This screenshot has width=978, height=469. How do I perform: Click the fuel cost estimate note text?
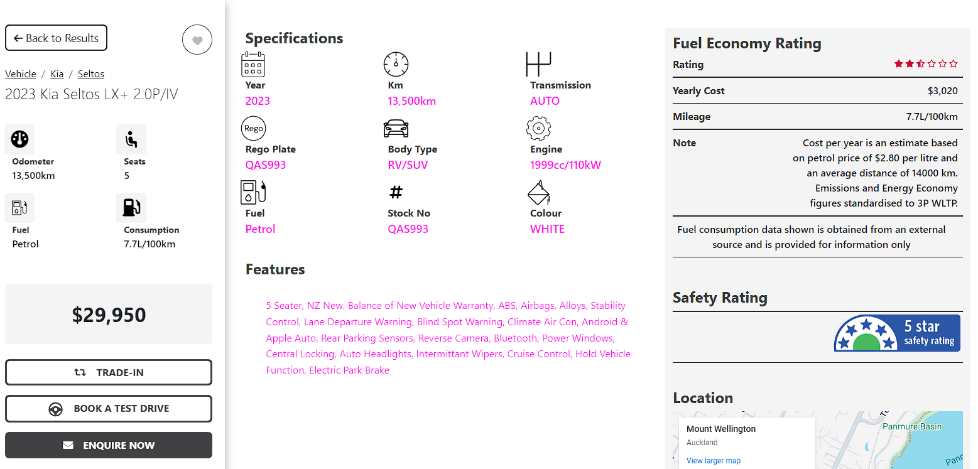click(875, 173)
